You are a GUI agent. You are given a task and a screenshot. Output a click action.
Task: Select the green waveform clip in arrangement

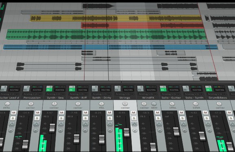click(x=106, y=35)
